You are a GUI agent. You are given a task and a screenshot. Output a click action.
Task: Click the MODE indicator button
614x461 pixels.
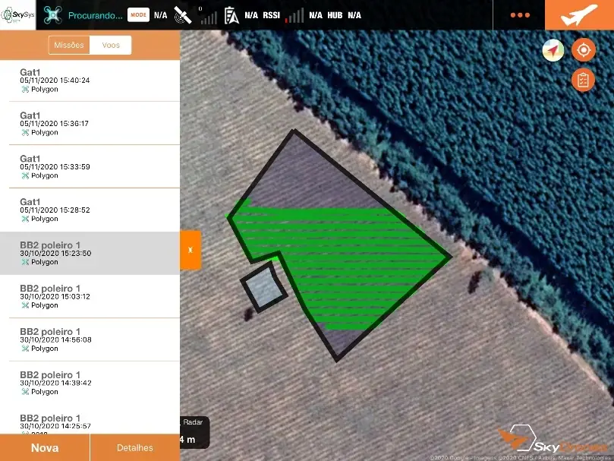[x=138, y=15]
